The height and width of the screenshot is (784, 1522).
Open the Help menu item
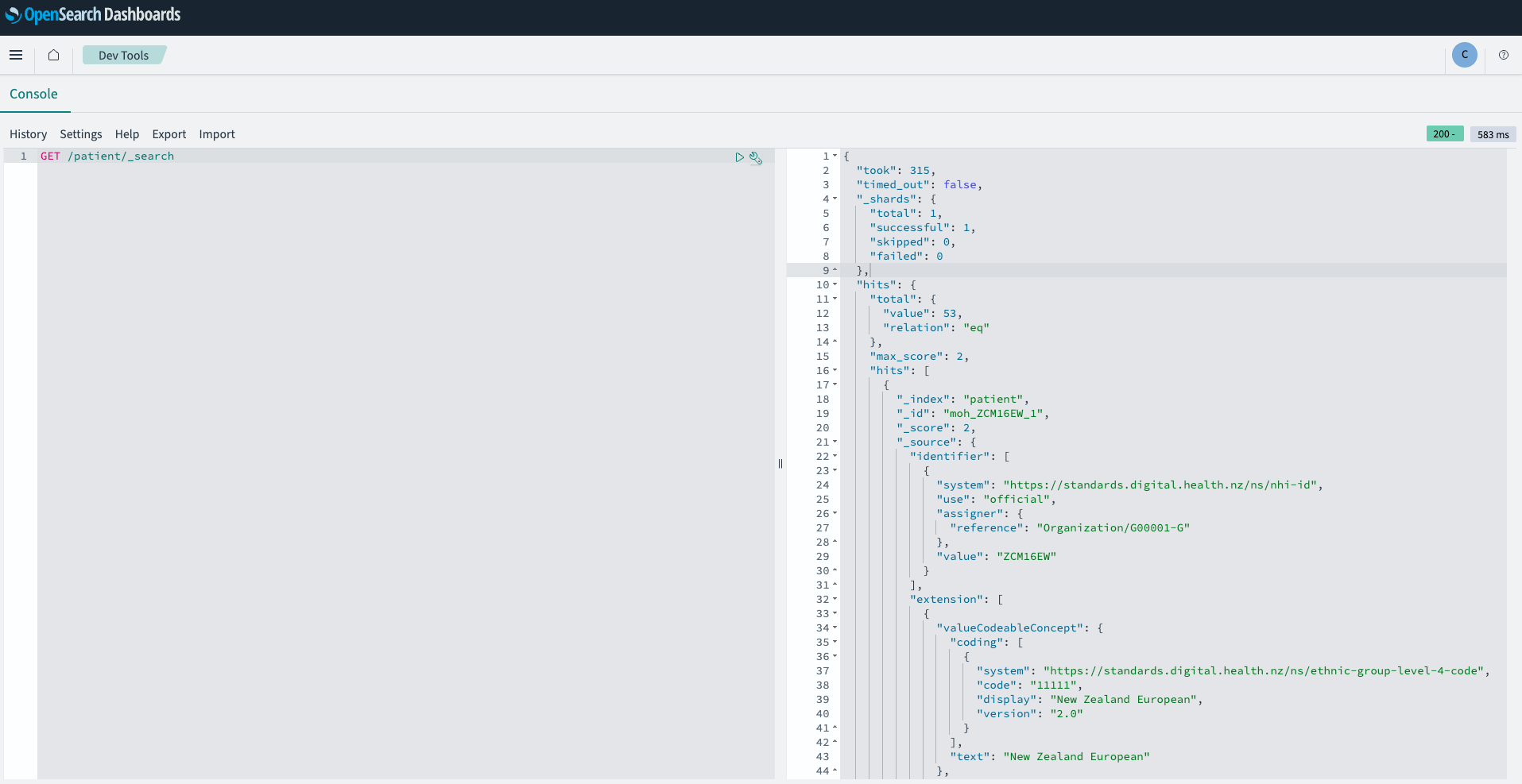click(127, 134)
